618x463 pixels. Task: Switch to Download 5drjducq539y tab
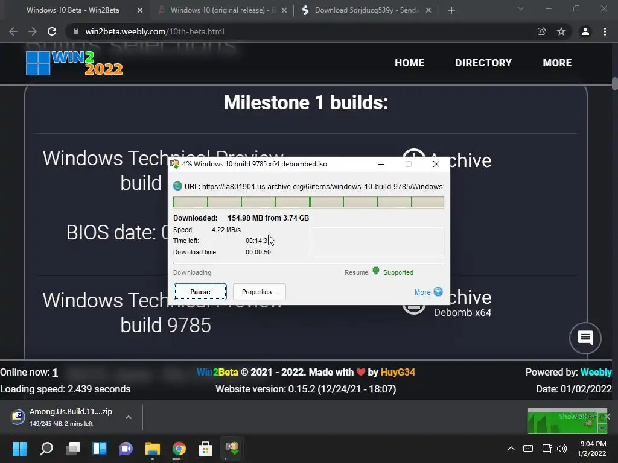366,10
